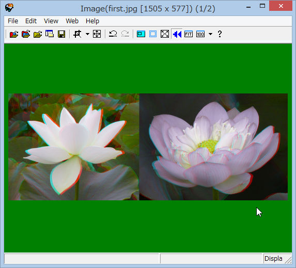
Task: Click the question mark help icon
Action: pos(220,34)
